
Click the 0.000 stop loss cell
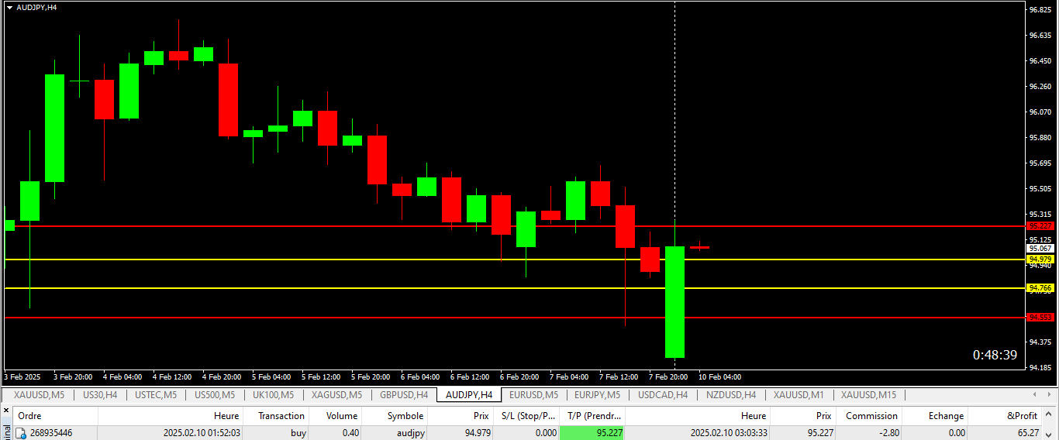[x=544, y=433]
